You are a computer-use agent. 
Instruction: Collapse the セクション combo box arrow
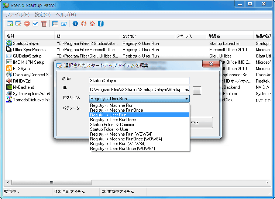coord(186,99)
